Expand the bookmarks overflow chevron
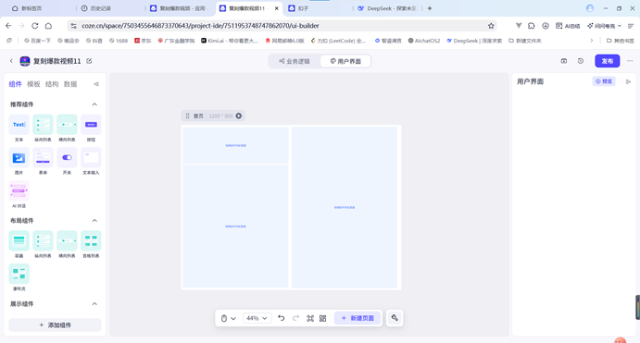Image resolution: width=640 pixels, height=343 pixels. tap(592, 41)
